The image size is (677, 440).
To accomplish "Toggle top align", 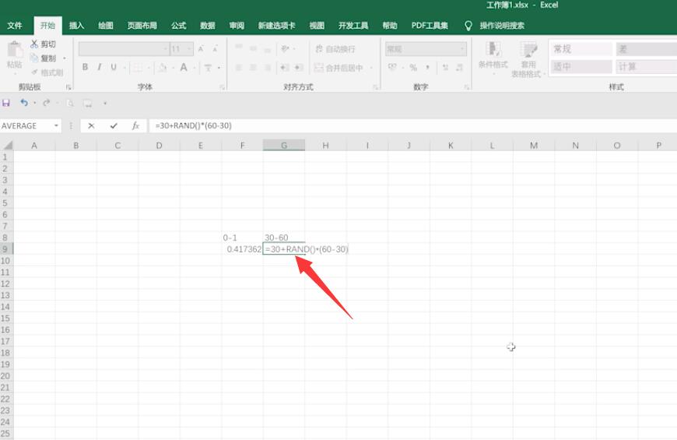I will pyautogui.click(x=239, y=48).
